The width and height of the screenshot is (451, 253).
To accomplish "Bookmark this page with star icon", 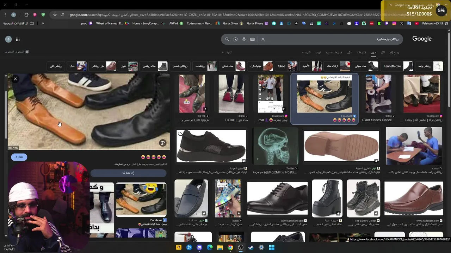I will pos(55,15).
